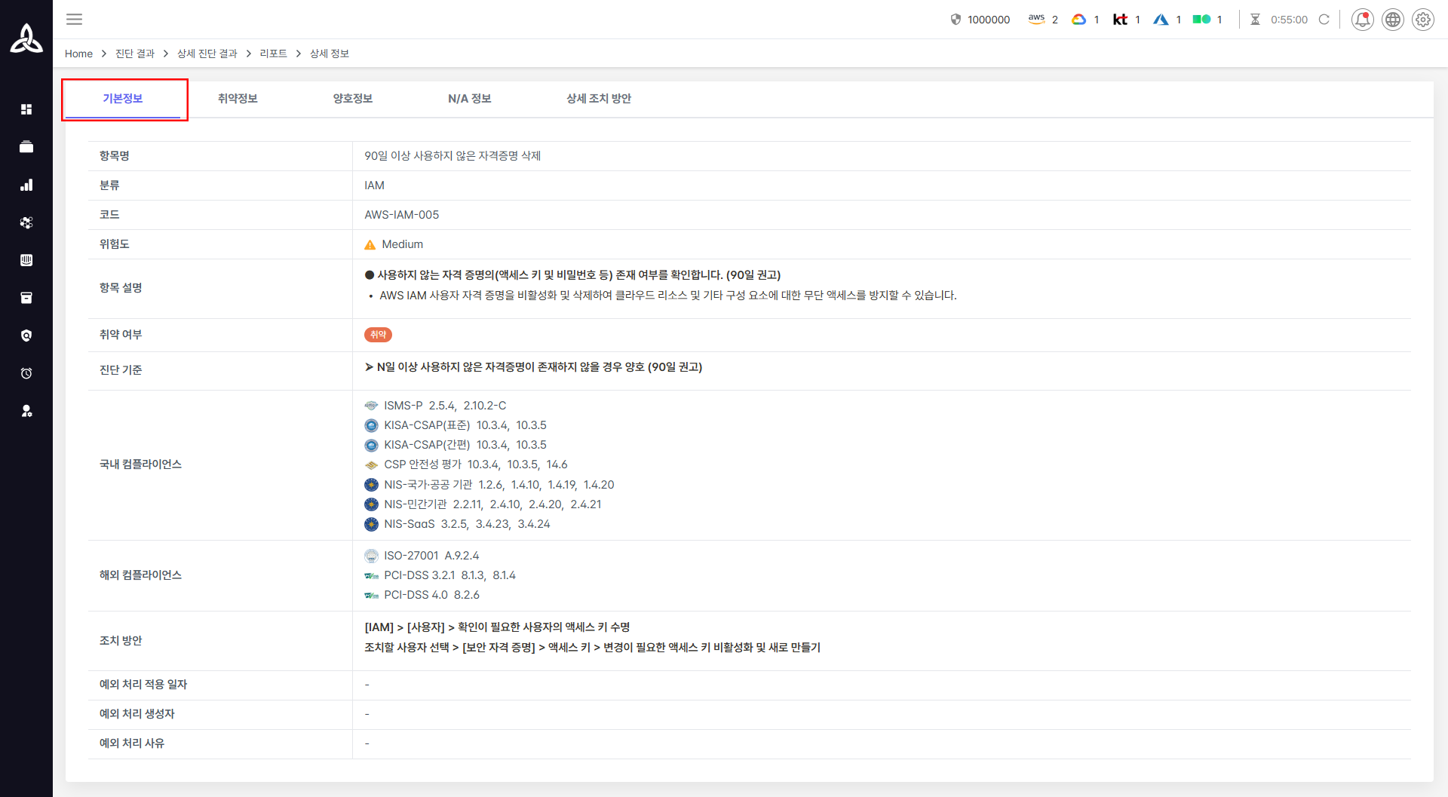Click the dashboard grid icon in sidebar

26,109
